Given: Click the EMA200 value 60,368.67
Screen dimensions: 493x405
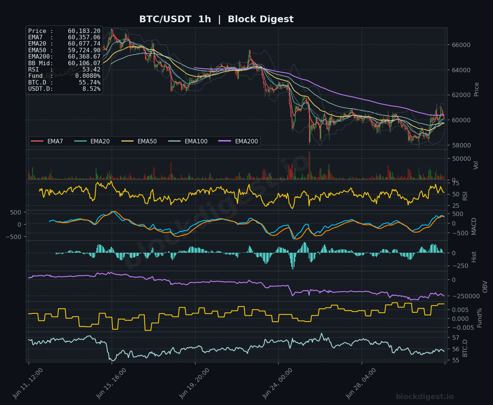Looking at the screenshot, I should [84, 57].
